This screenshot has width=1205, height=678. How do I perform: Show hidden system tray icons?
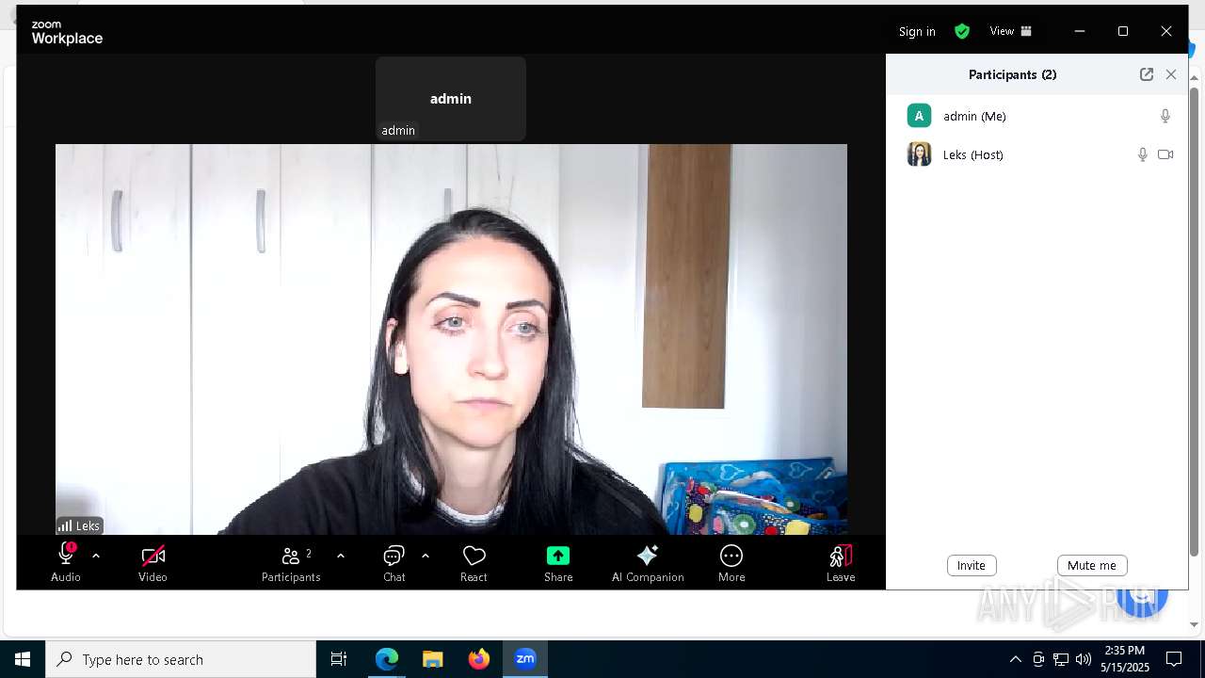(1015, 659)
